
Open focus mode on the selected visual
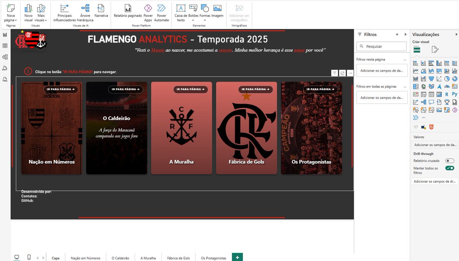343,73
